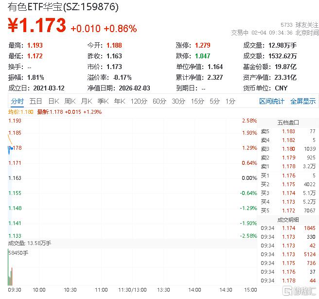This screenshot has width=319, height=299.
Task: Switch to the 季K tab
Action: tap(103, 101)
